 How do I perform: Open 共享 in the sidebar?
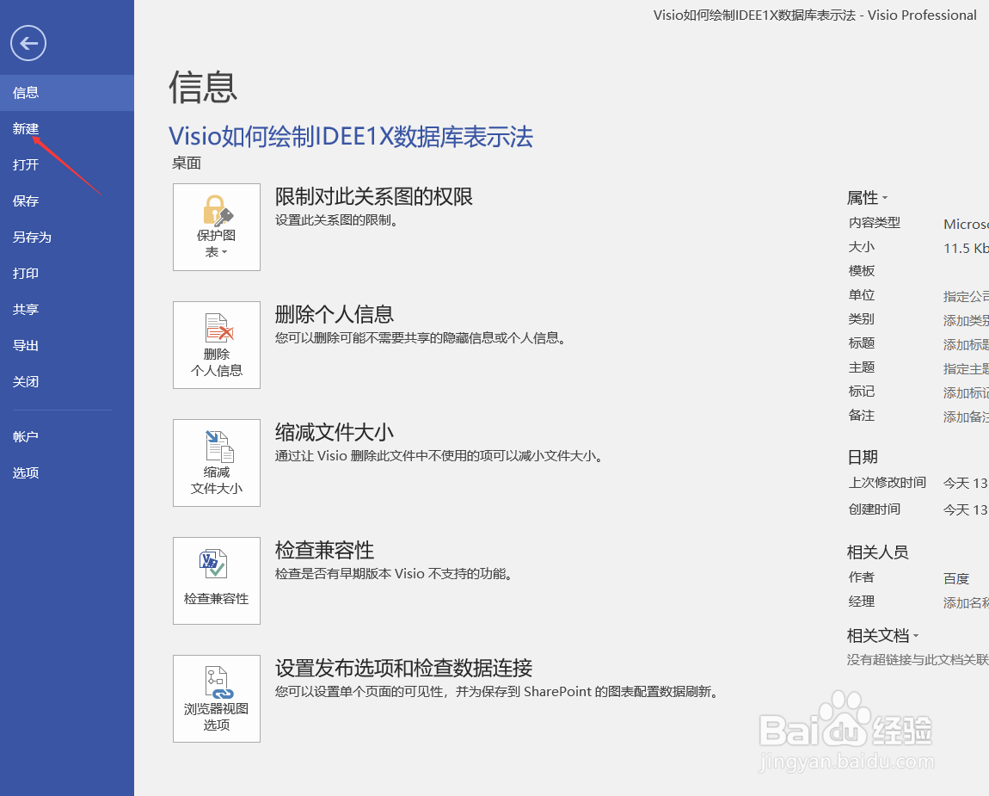(67, 309)
